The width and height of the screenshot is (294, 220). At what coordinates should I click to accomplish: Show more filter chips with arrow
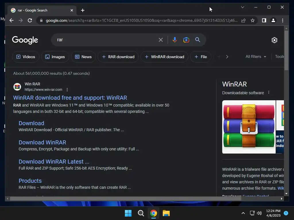coord(227,57)
